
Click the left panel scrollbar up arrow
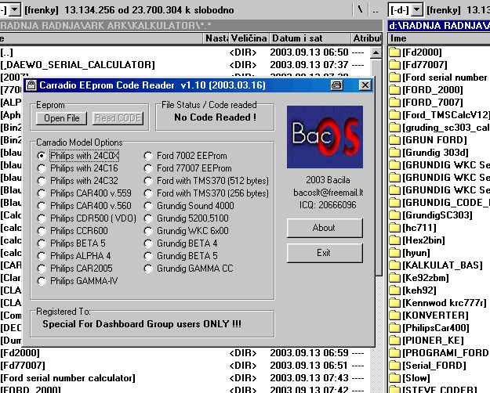pos(376,52)
